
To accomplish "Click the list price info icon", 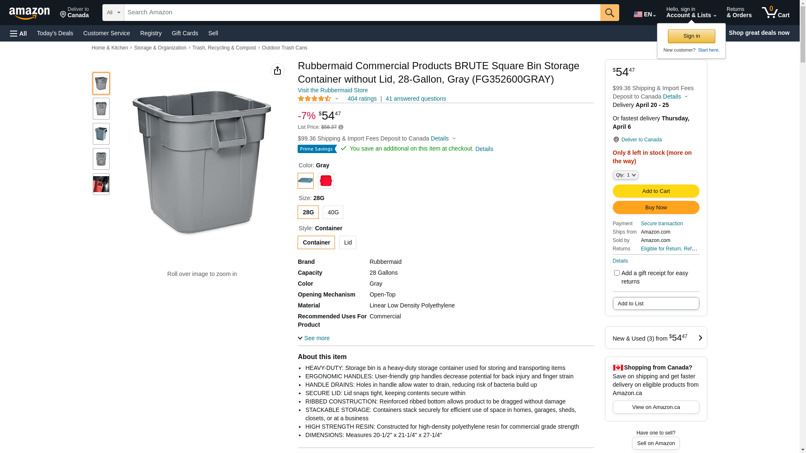I will point(341,128).
